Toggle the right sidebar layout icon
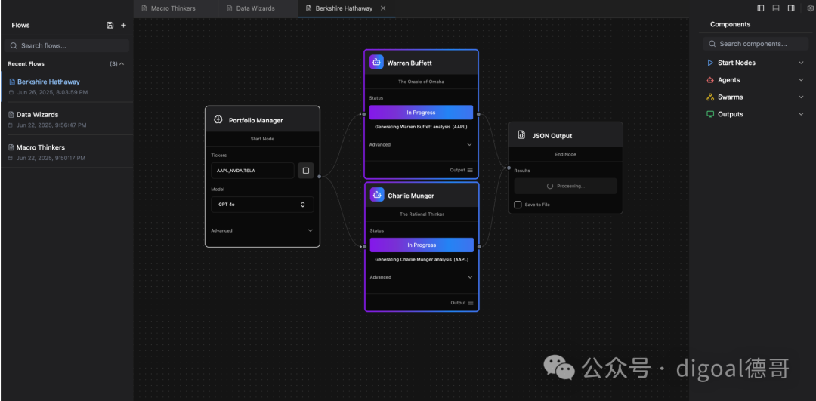 791,8
